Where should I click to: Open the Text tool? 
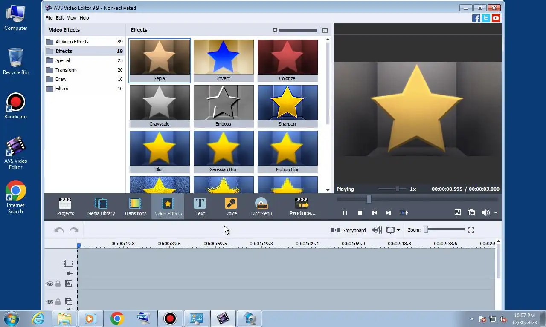(200, 207)
